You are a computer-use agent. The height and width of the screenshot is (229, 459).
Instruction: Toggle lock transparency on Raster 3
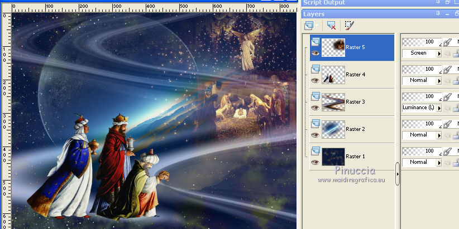(456, 108)
